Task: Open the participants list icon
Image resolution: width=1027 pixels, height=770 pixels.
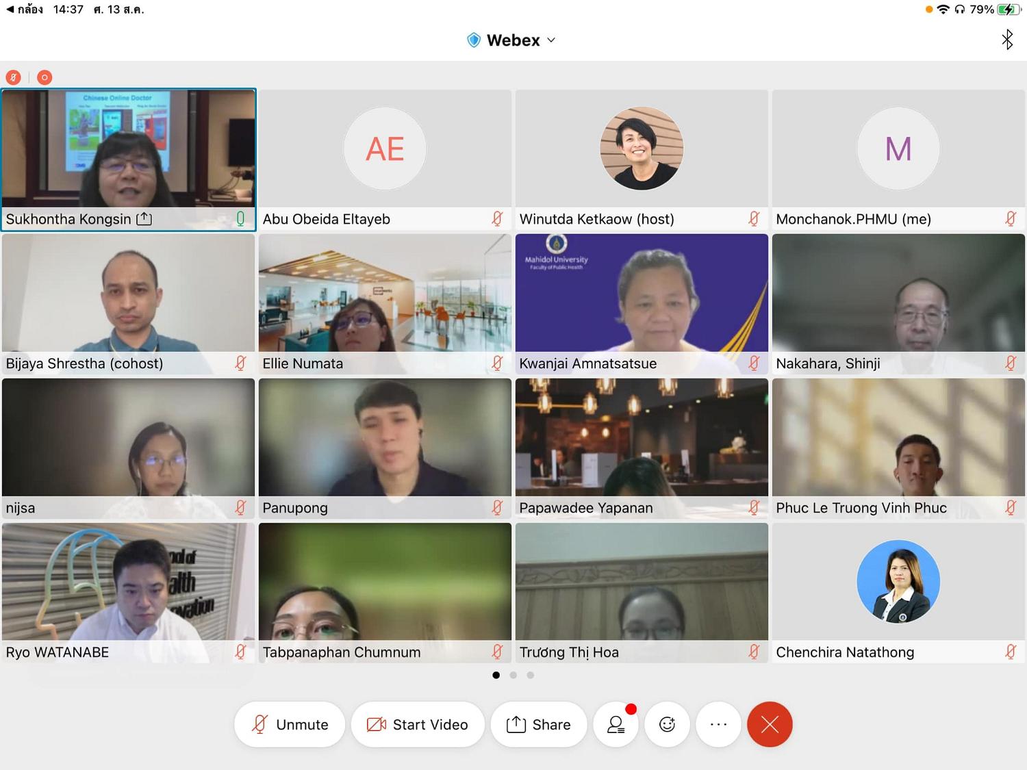Action: [616, 724]
